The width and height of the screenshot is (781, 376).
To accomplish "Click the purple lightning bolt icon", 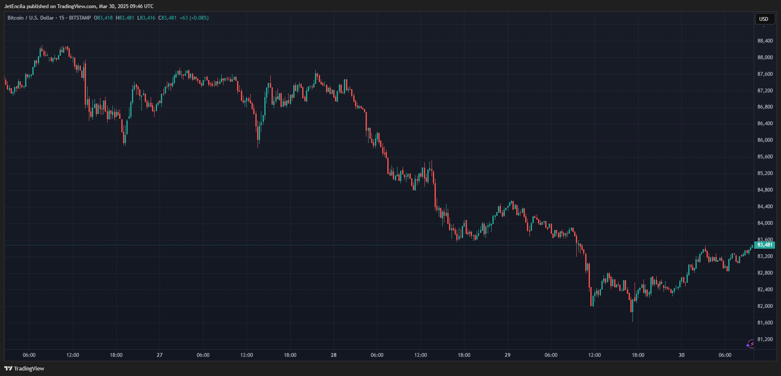I will pyautogui.click(x=750, y=344).
